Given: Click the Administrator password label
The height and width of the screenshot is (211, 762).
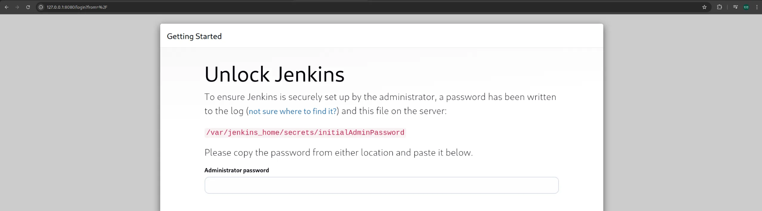Looking at the screenshot, I should [237, 170].
